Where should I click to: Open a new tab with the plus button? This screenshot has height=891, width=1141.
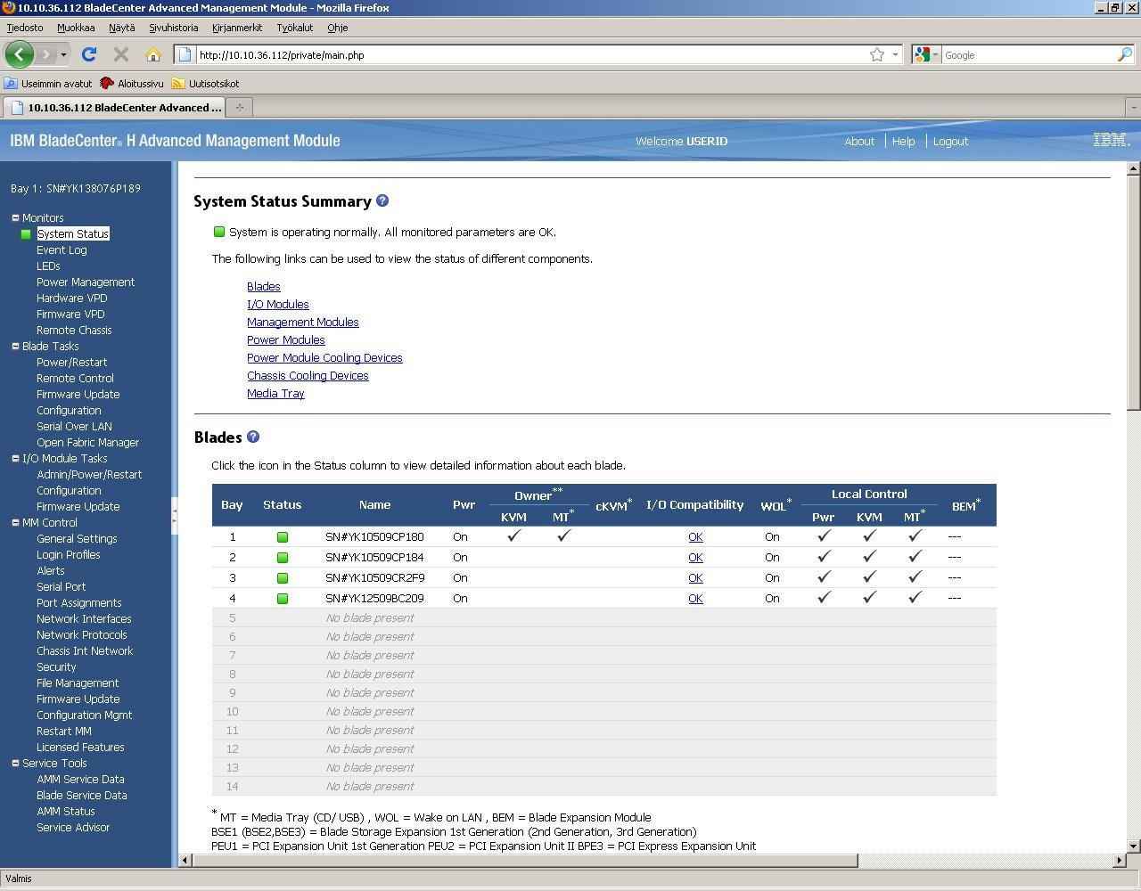[x=239, y=107]
